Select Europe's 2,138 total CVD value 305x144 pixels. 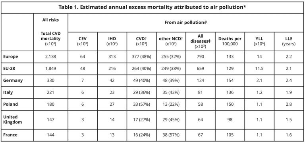pyautogui.click(x=50, y=57)
